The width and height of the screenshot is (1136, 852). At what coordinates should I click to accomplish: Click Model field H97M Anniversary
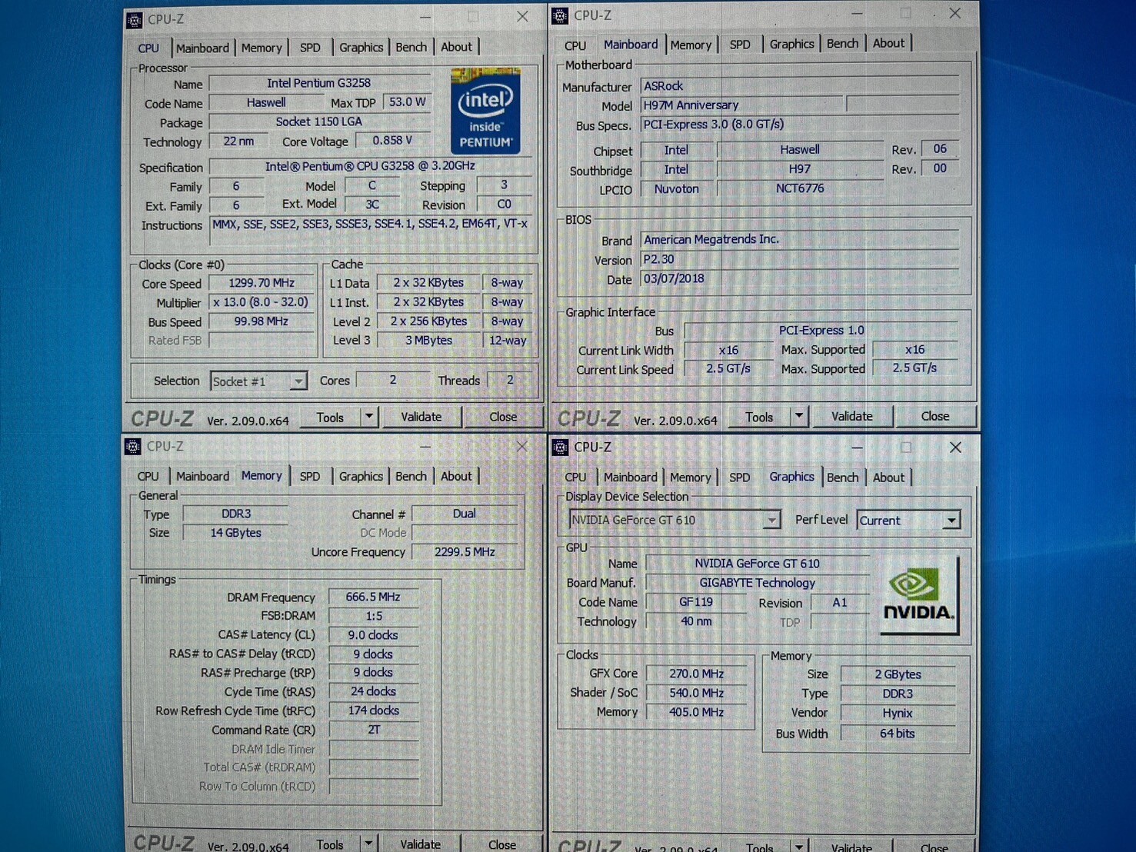tap(741, 105)
